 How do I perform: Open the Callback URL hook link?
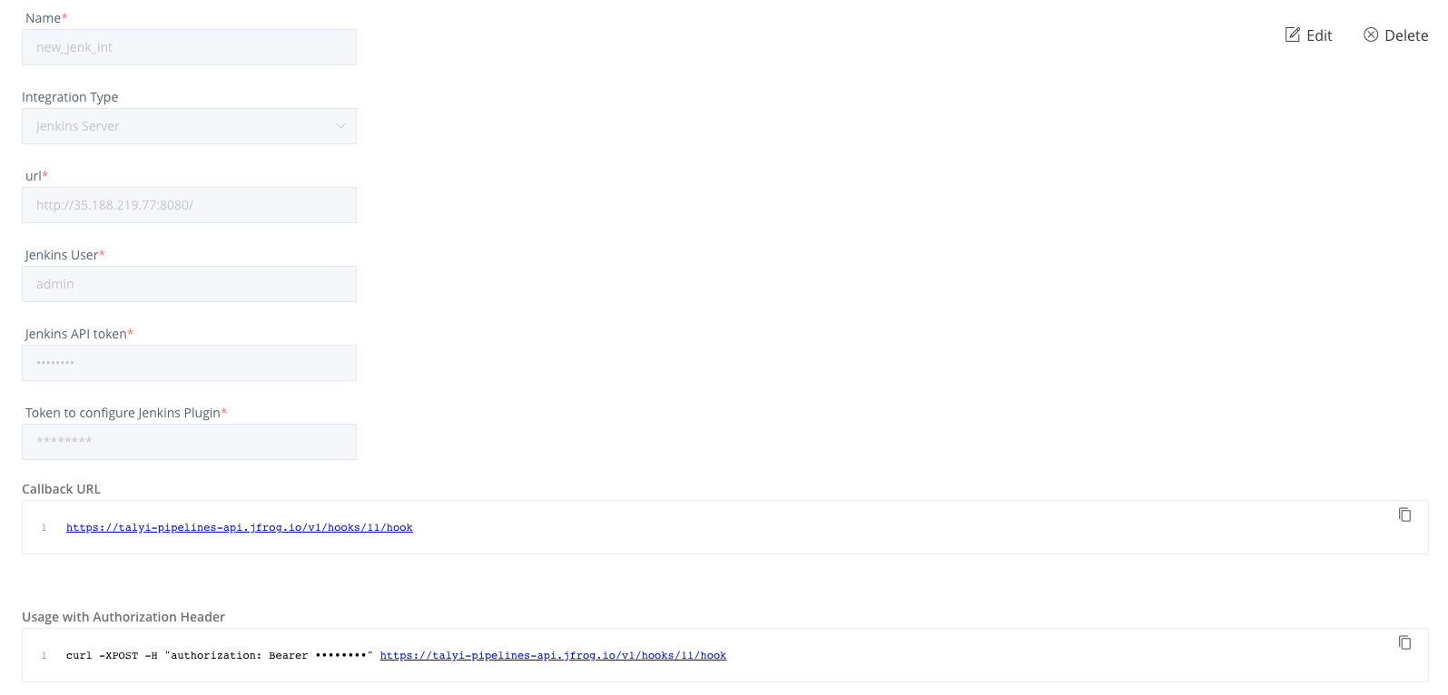(x=239, y=527)
